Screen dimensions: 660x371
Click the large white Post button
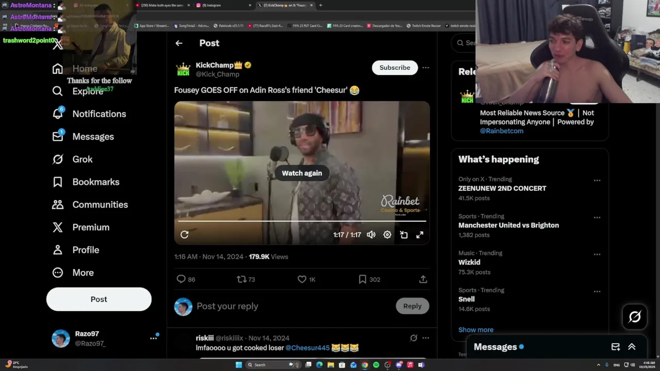click(99, 299)
